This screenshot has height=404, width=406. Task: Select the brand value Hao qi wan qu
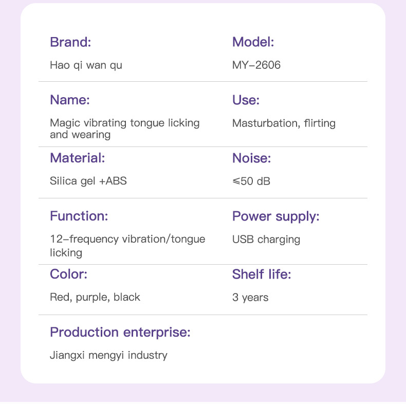(86, 65)
